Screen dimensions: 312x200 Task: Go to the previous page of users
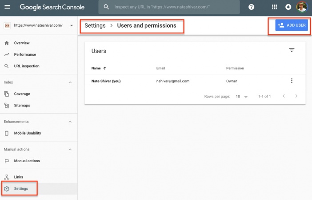click(284, 96)
